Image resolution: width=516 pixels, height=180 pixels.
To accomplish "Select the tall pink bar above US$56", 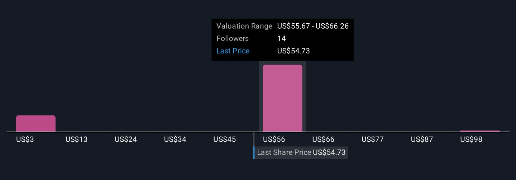I will pyautogui.click(x=282, y=99).
